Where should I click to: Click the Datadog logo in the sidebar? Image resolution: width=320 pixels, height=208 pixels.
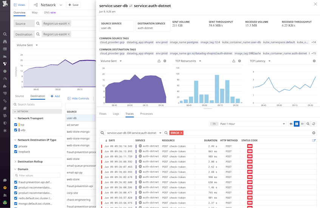pyautogui.click(x=5, y=4)
